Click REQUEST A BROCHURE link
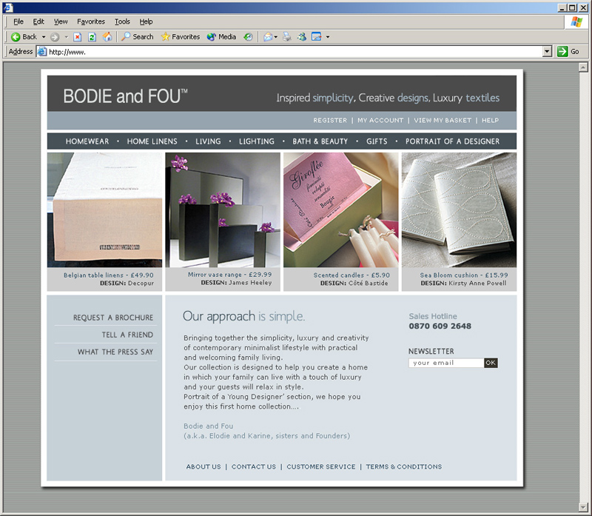592x516 pixels. 113,318
